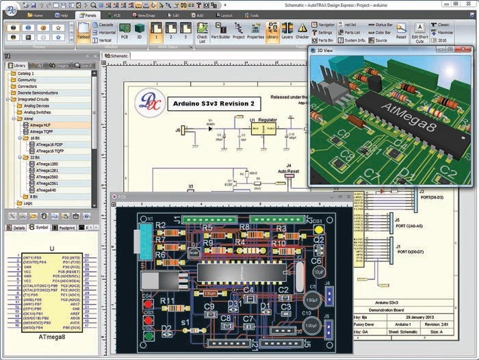The width and height of the screenshot is (479, 360).
Task: Open the Checker panel
Action: (x=302, y=31)
